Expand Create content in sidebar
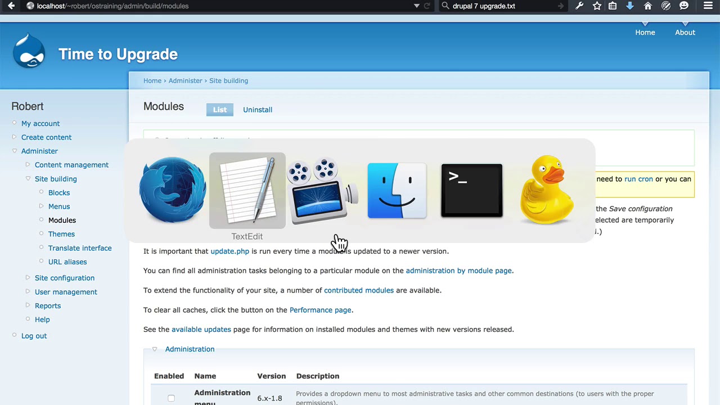 pos(15,137)
